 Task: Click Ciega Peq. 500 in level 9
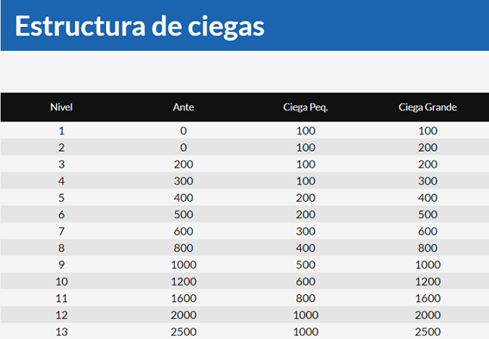click(305, 265)
